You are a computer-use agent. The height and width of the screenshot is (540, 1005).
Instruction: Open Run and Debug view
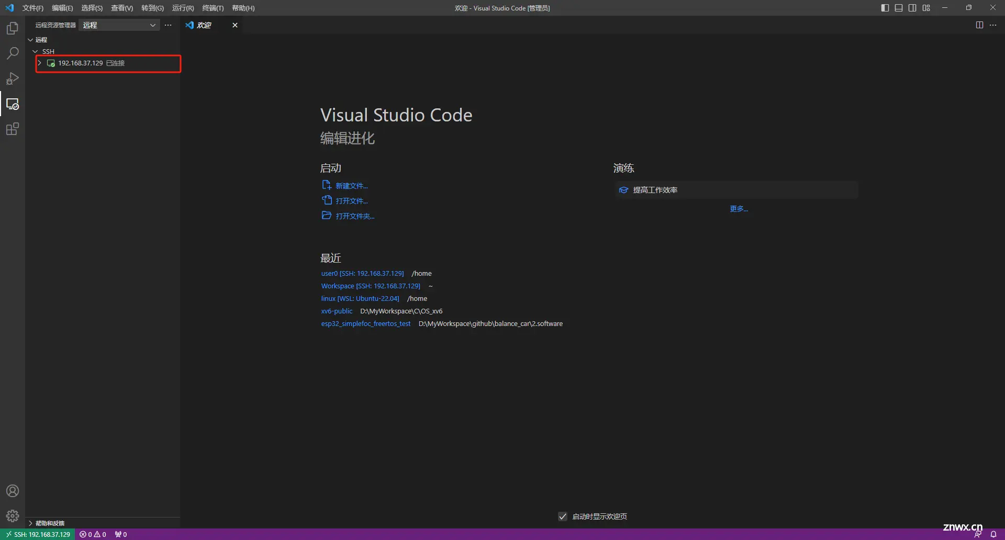pyautogui.click(x=13, y=78)
